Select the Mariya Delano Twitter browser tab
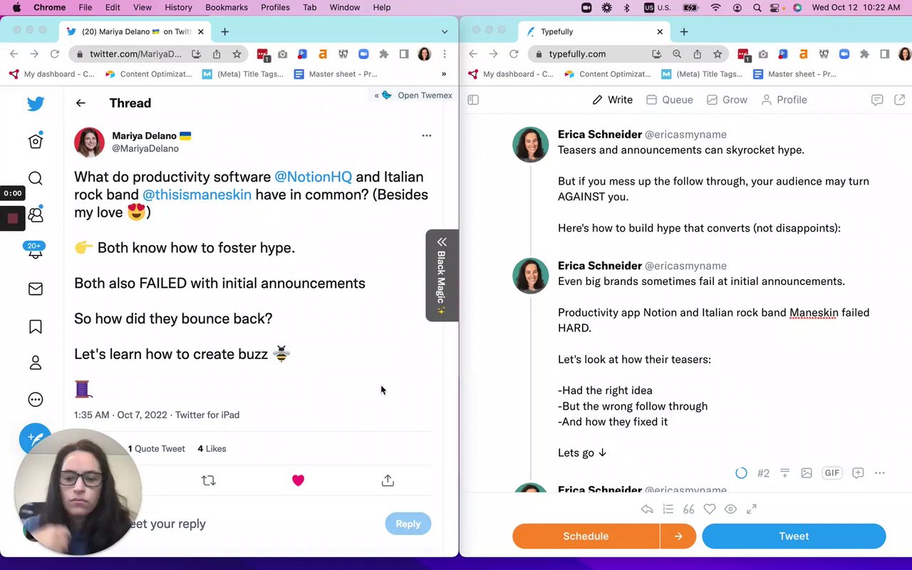The height and width of the screenshot is (570, 912). (x=135, y=31)
